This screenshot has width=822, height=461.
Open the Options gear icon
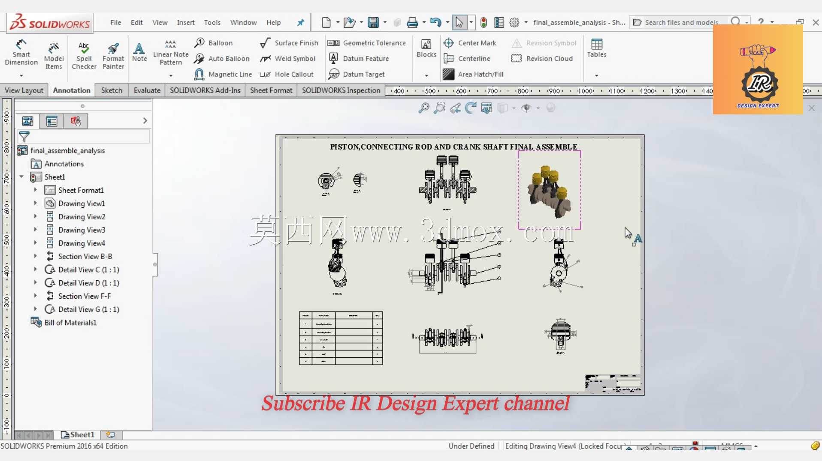514,22
